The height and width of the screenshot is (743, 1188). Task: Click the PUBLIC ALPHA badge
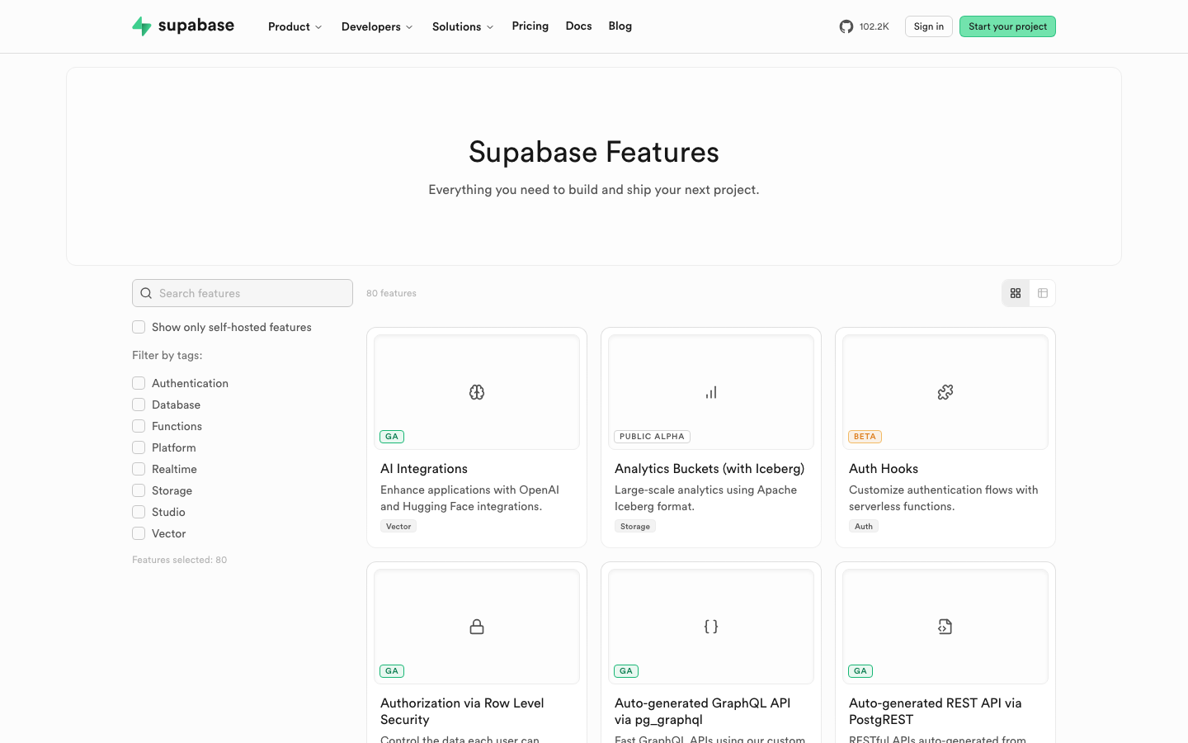click(652, 437)
